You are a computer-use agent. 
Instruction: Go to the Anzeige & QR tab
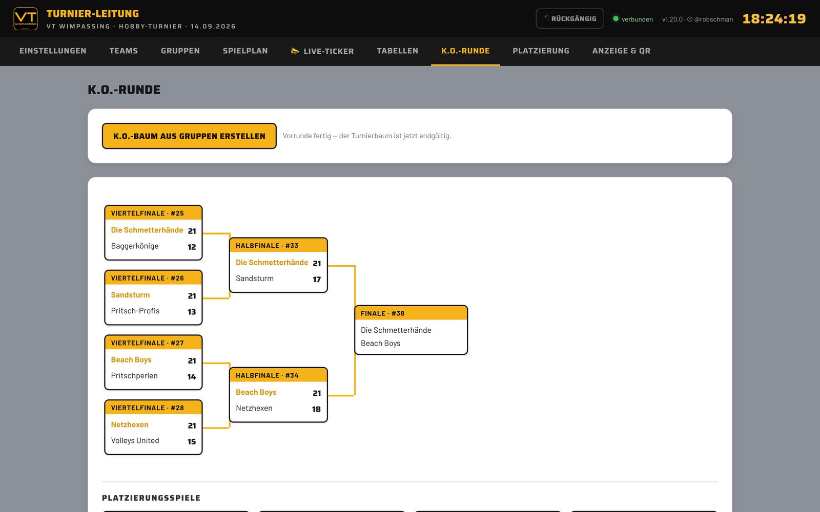click(x=621, y=51)
